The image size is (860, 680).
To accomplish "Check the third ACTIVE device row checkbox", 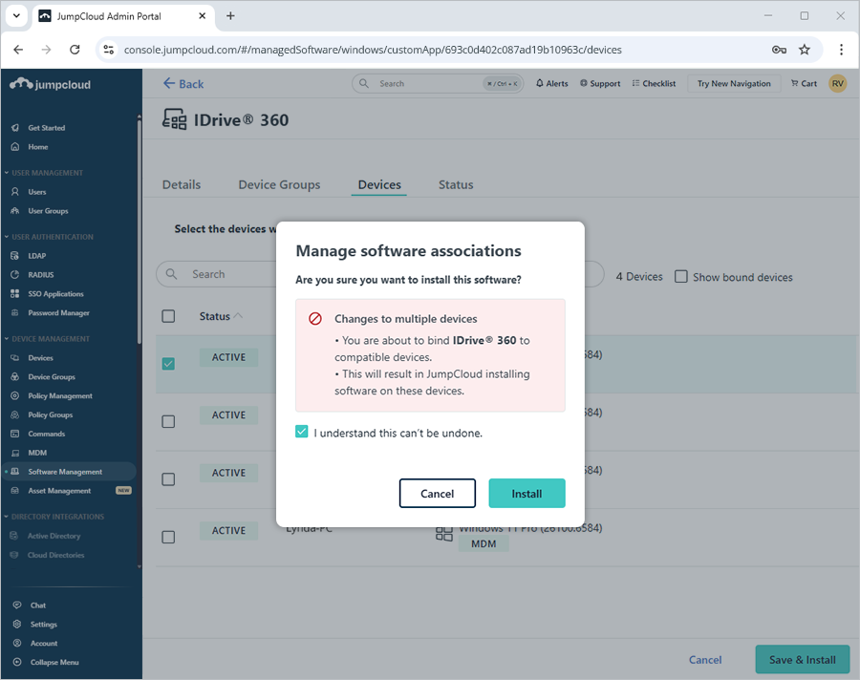I will coord(168,479).
